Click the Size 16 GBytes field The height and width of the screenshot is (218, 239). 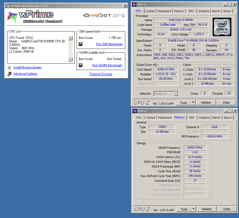(162, 132)
